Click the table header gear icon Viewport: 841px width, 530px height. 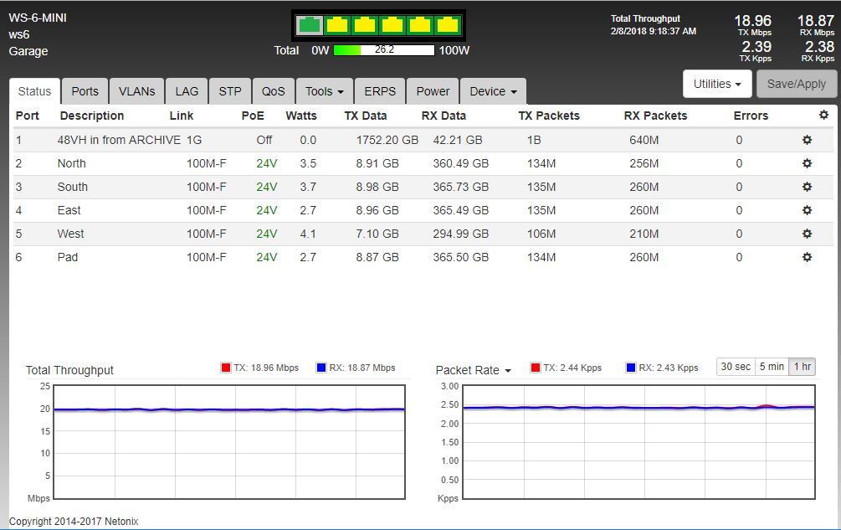(823, 116)
